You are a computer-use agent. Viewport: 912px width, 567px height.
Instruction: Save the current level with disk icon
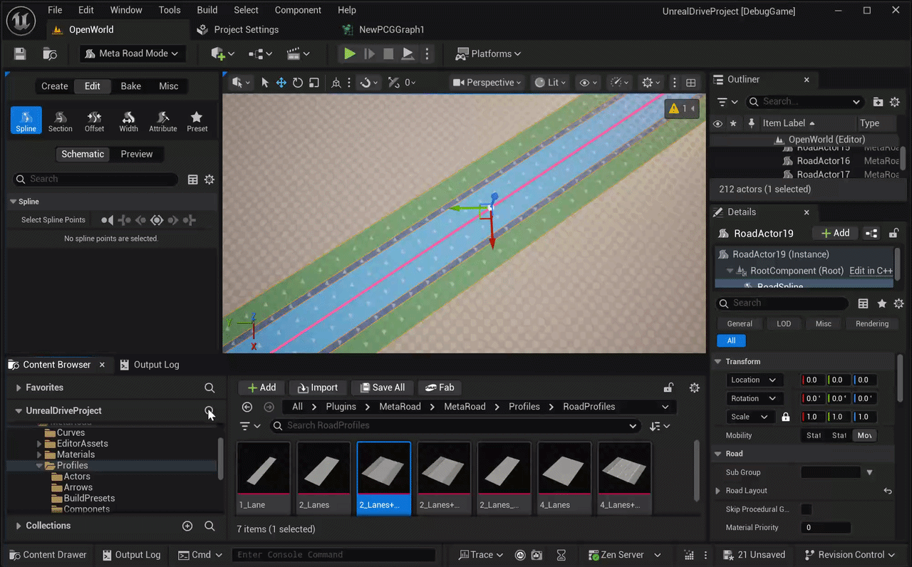tap(20, 53)
